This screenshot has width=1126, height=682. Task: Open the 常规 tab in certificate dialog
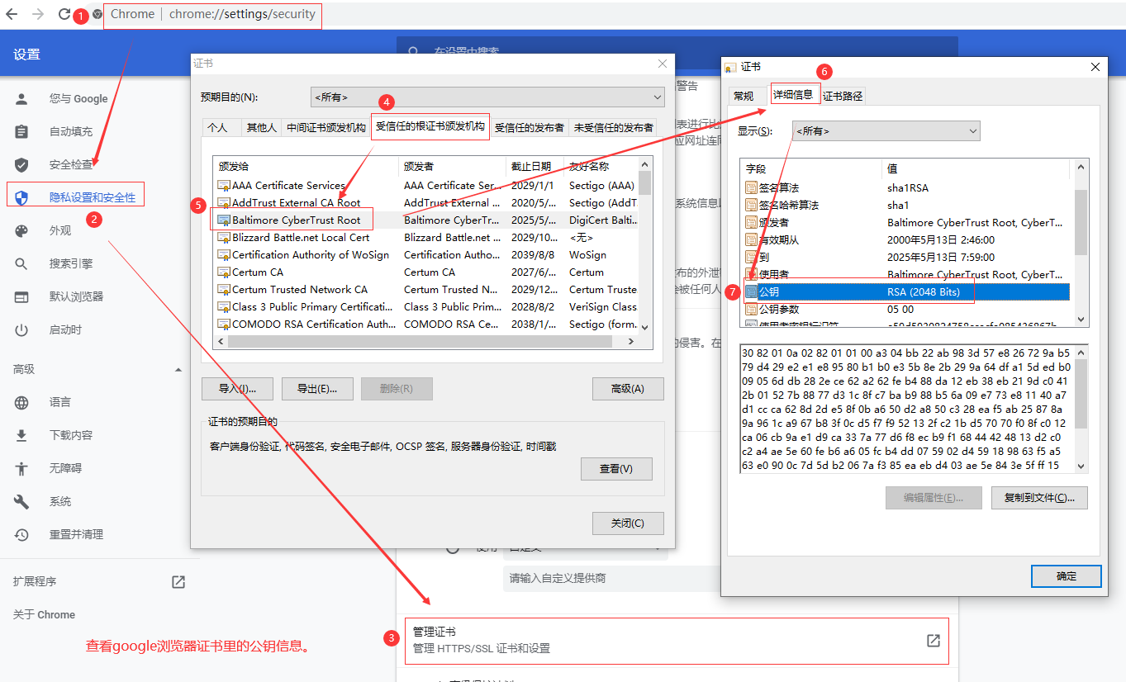click(x=744, y=96)
